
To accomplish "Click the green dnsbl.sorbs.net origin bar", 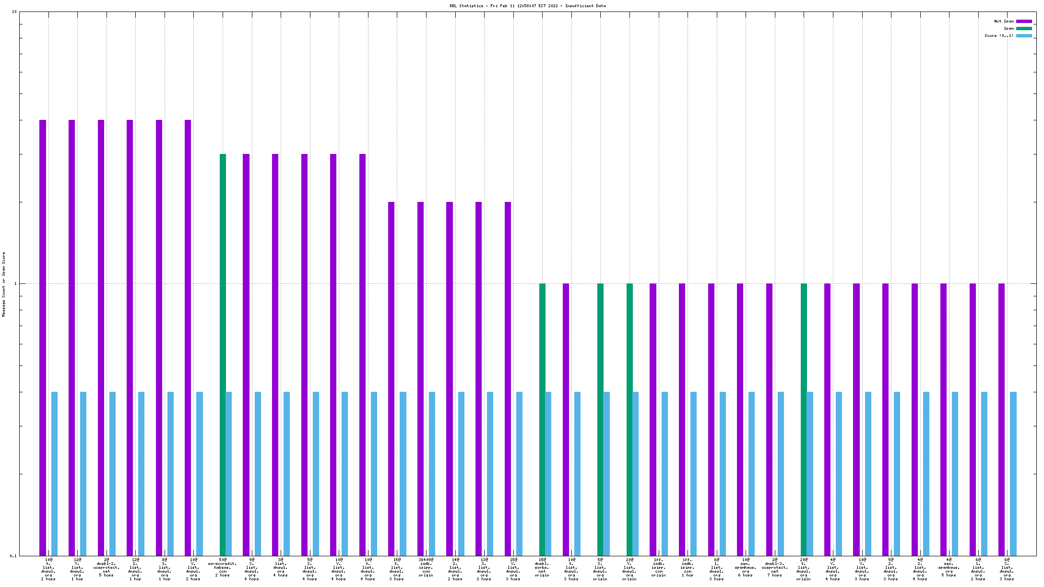I will point(542,420).
